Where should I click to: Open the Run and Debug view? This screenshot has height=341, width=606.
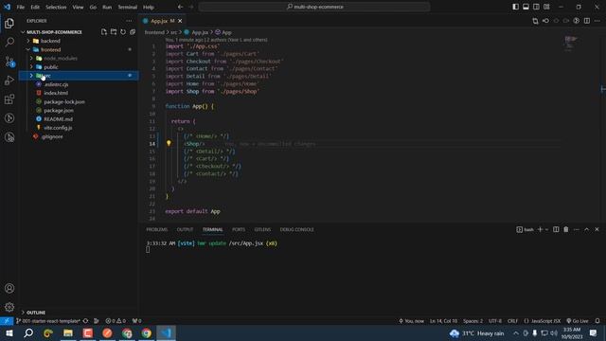click(9, 81)
